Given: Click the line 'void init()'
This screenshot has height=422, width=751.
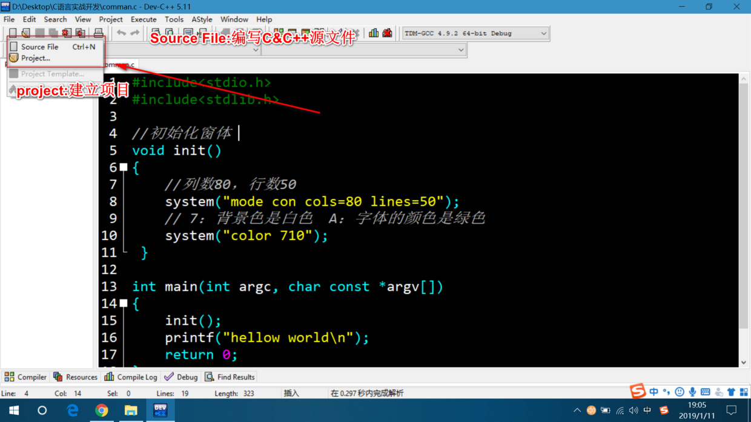Looking at the screenshot, I should pyautogui.click(x=177, y=150).
